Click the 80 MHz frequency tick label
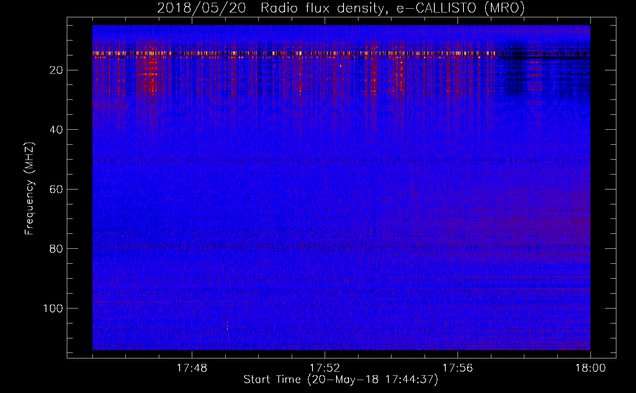Image resolution: width=636 pixels, height=393 pixels. click(56, 249)
